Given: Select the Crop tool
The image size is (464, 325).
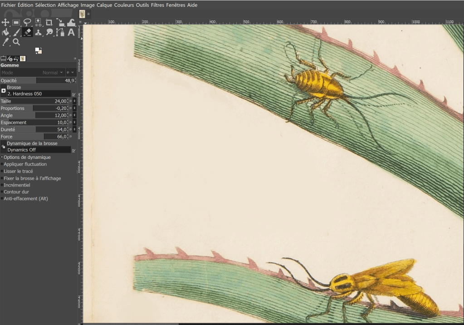Looking at the screenshot, I should click(49, 22).
